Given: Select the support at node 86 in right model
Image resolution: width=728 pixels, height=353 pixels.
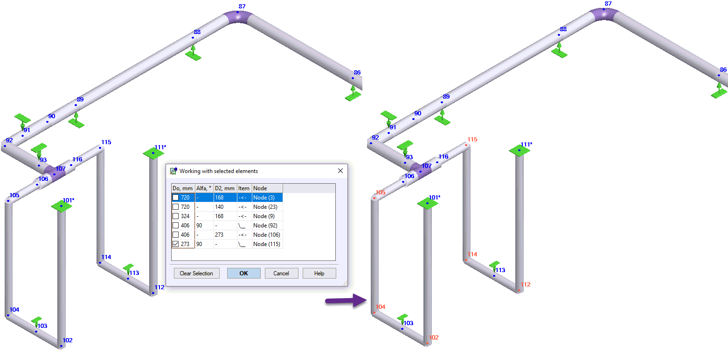Looking at the screenshot, I should pyautogui.click(x=719, y=90).
